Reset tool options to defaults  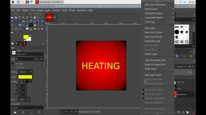[x=39, y=112]
